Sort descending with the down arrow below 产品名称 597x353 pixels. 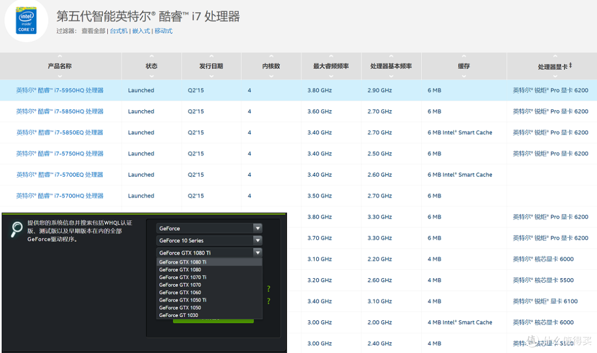tap(60, 76)
